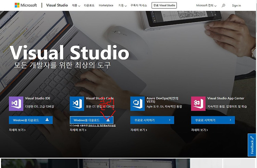
Task: Click 자세히 보기 under App Center
Action: [x=199, y=130]
